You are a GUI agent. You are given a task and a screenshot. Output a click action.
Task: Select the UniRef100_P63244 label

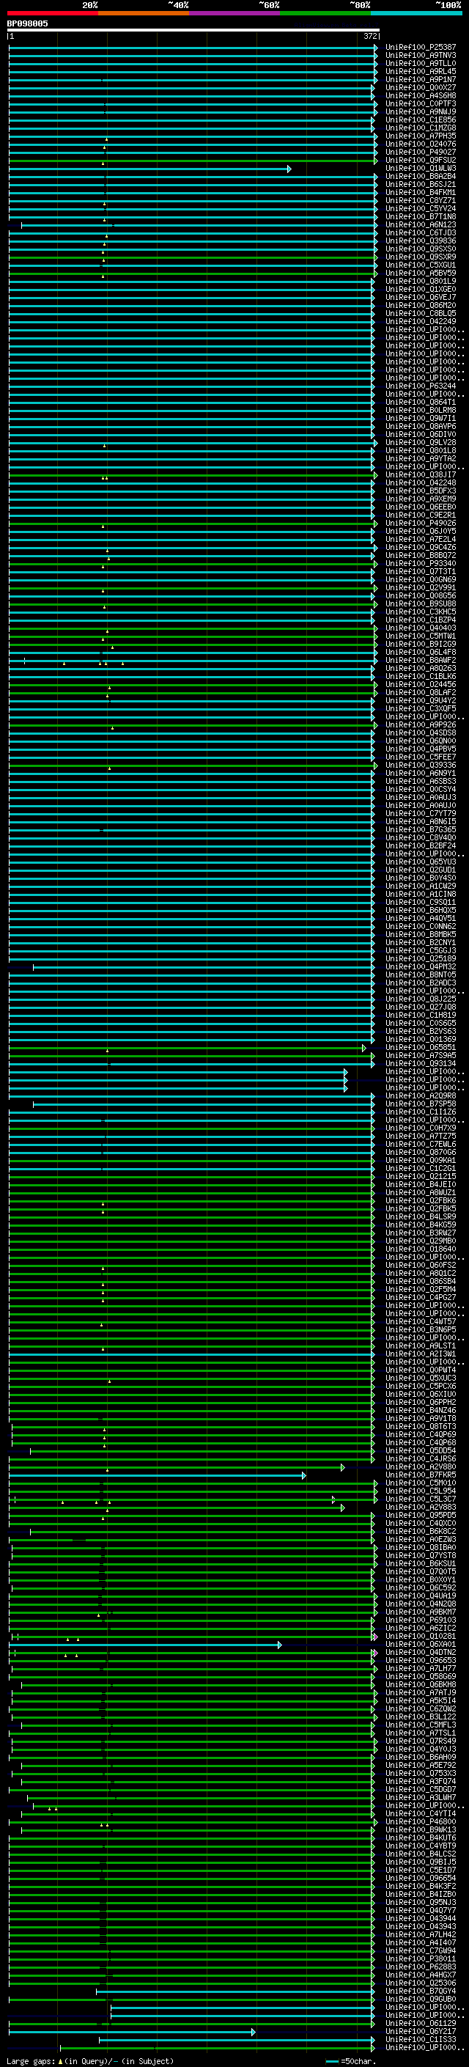(421, 386)
